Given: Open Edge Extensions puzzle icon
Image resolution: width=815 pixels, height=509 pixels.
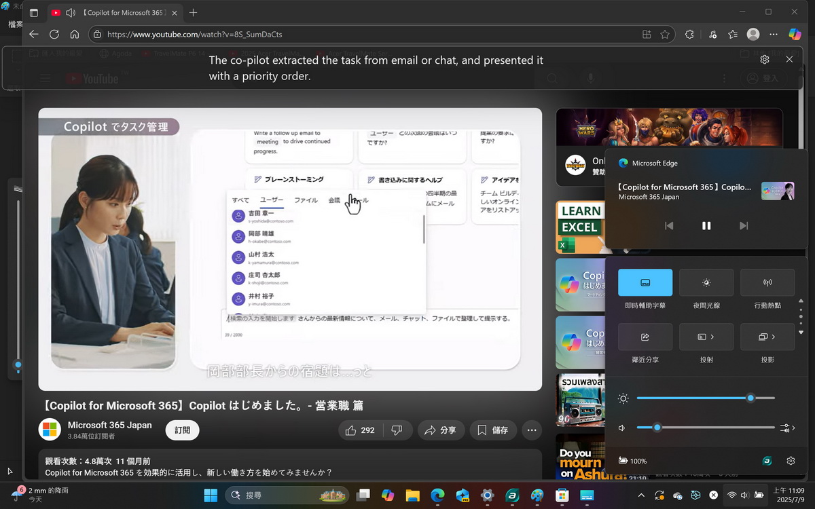Looking at the screenshot, I should click(x=689, y=34).
